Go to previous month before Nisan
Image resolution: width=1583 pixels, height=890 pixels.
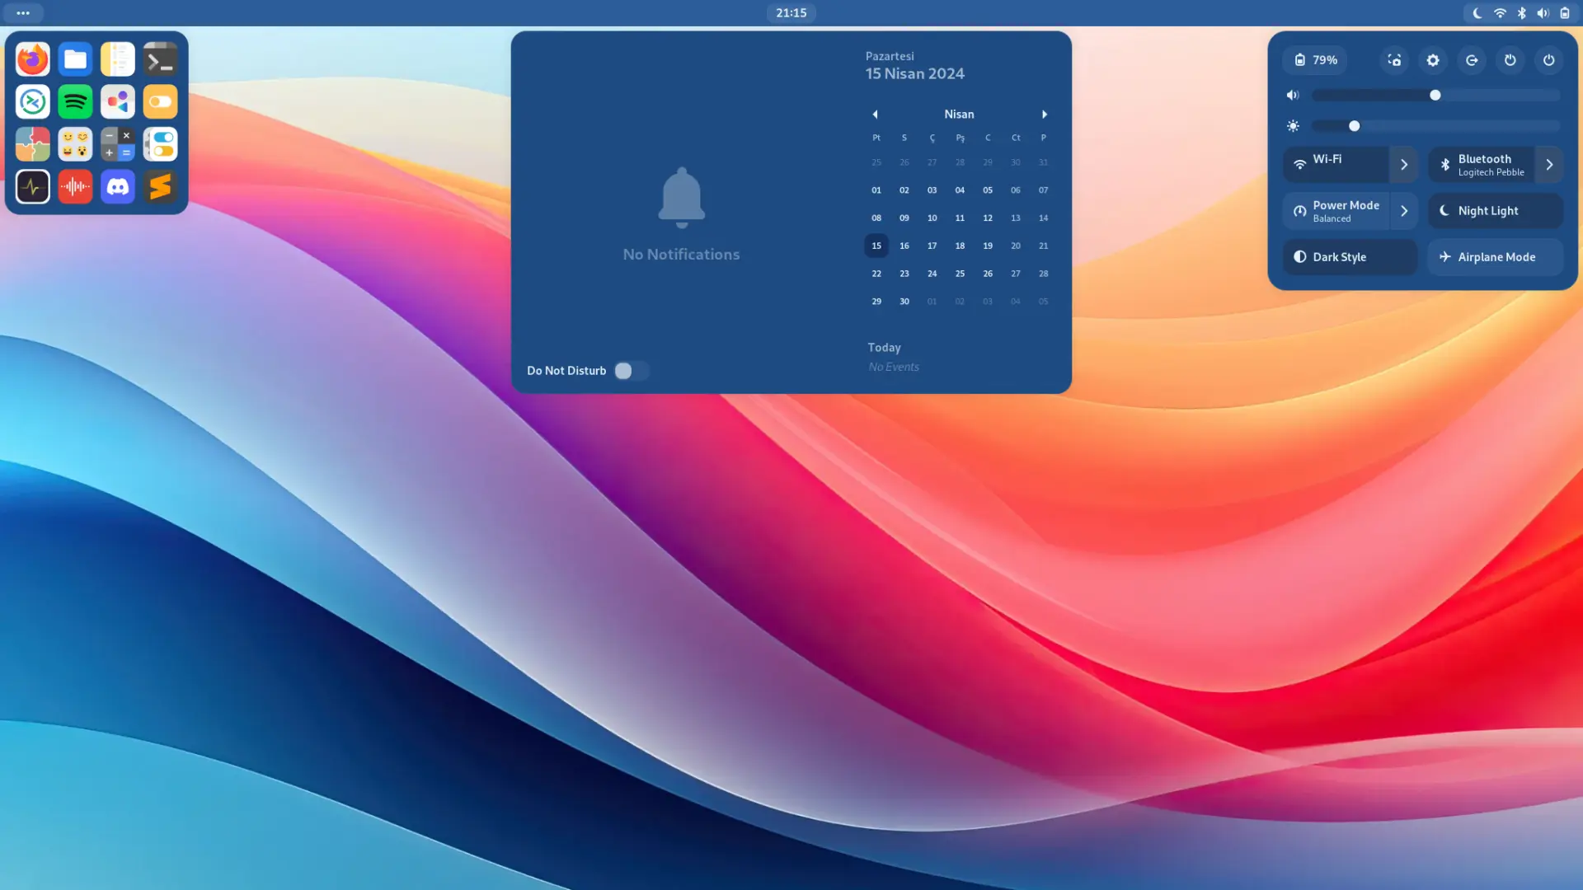(876, 115)
